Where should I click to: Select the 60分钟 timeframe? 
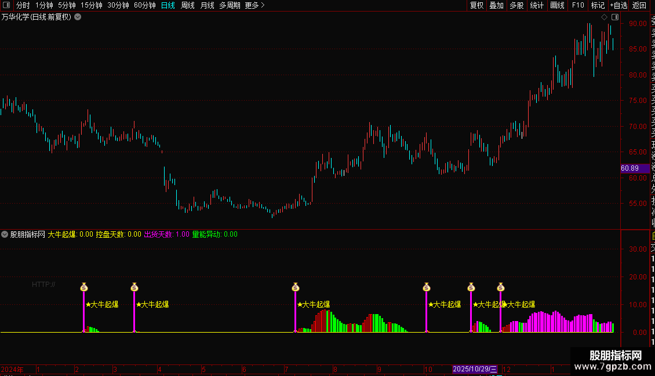click(144, 5)
